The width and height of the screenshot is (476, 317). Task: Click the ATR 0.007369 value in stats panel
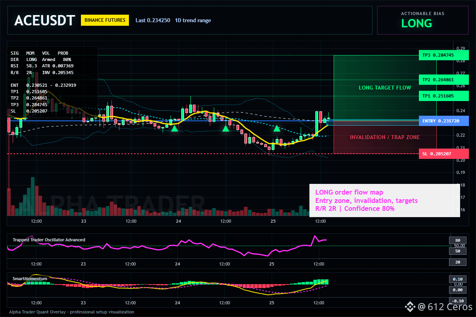(58, 66)
